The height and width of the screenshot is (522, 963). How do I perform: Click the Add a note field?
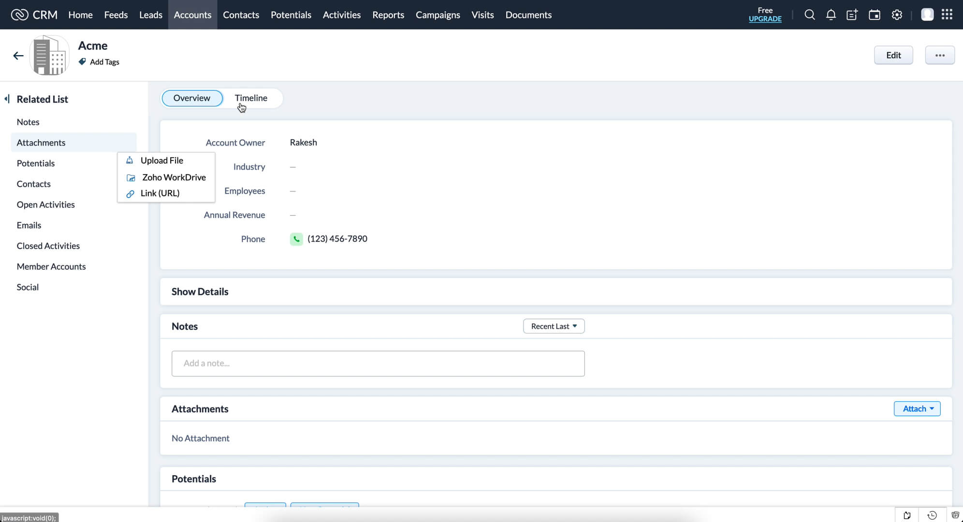click(x=378, y=363)
